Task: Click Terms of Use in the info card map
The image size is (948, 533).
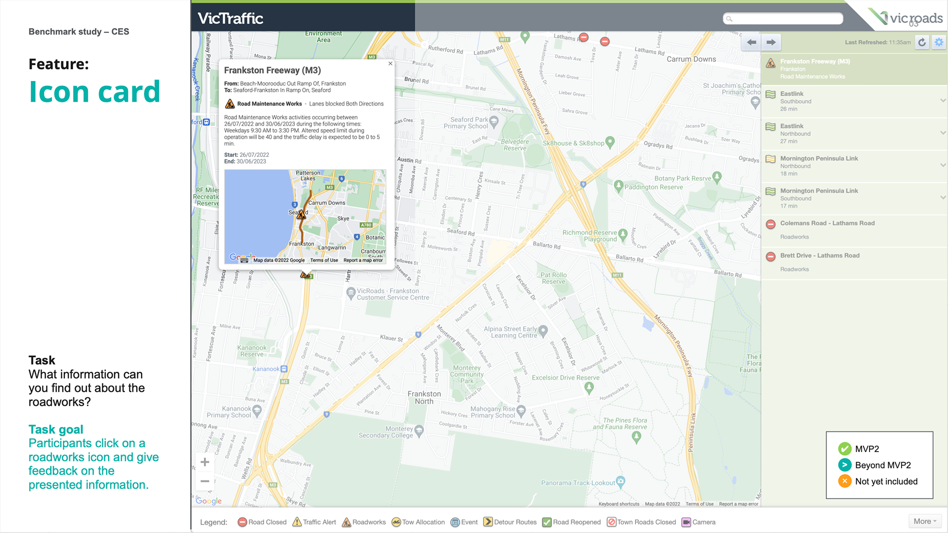Action: click(x=324, y=261)
